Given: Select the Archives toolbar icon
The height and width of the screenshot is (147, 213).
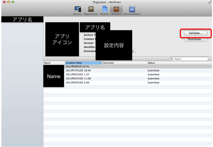Looking at the screenshot, I should [116, 11].
